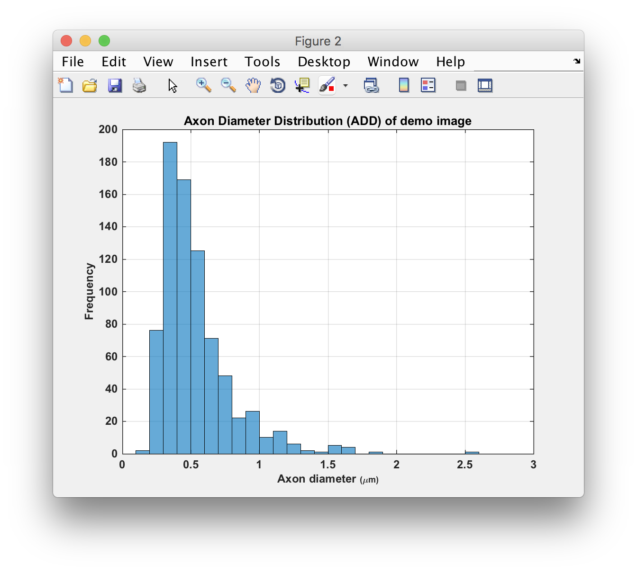
Task: Click the Link Plot icon
Action: point(371,85)
